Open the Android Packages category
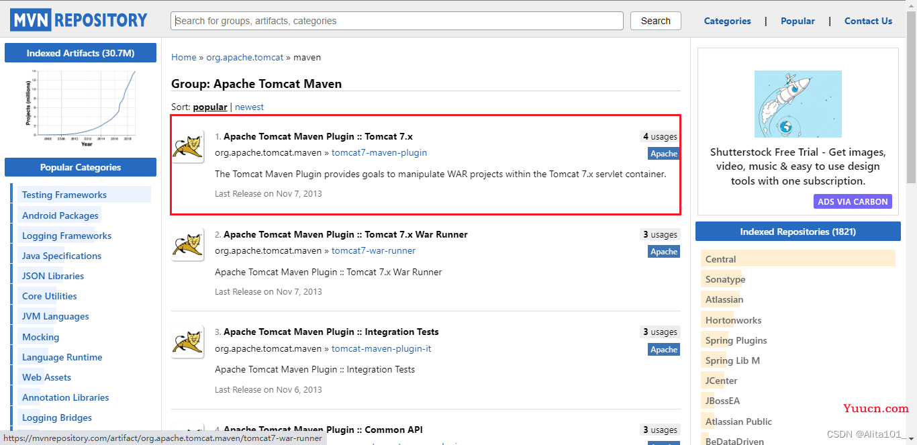Screen dimensions: 917x445 [60, 215]
